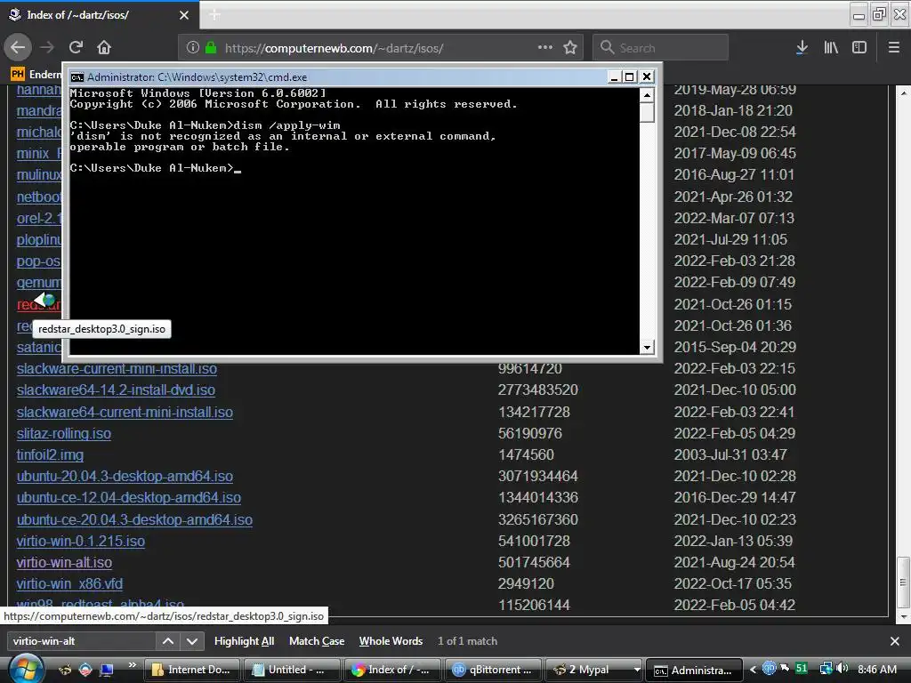Screen dimensions: 911x683
Task: Open a new browser tab
Action: 214,14
